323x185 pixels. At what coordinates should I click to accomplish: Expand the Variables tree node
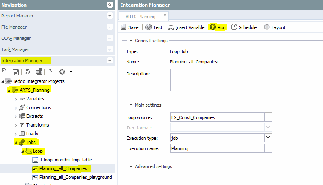(15, 99)
